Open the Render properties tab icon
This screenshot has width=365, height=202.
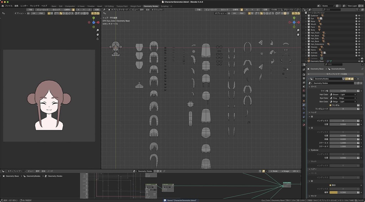pos(304,75)
